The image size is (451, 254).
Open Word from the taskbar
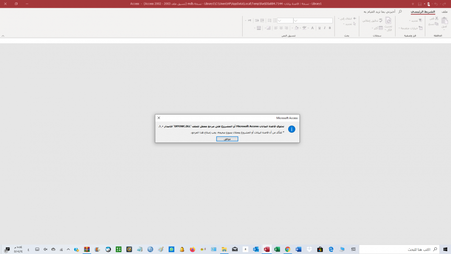pos(298,249)
